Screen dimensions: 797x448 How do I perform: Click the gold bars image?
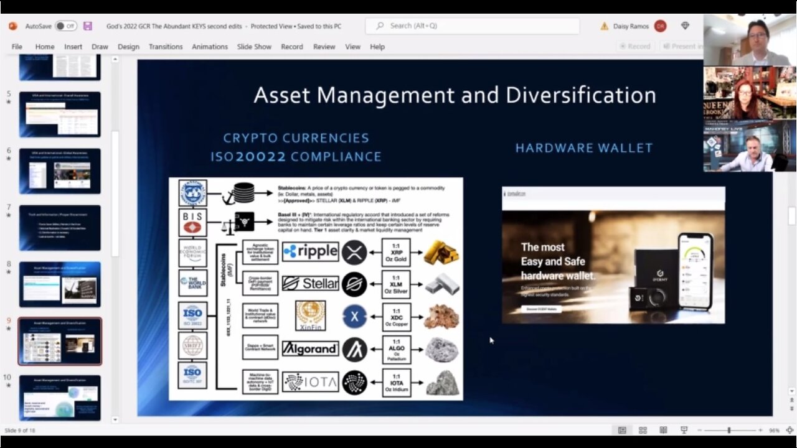441,251
